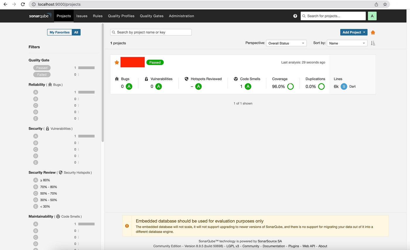Filter Security Vulnerabilities by rating B

pos(36,143)
